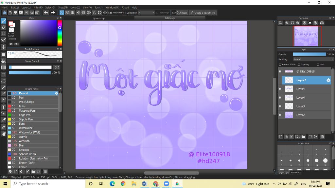335x188 pixels.
Task: Toggle the AntiAliasing checkbox
Action: 111,13
